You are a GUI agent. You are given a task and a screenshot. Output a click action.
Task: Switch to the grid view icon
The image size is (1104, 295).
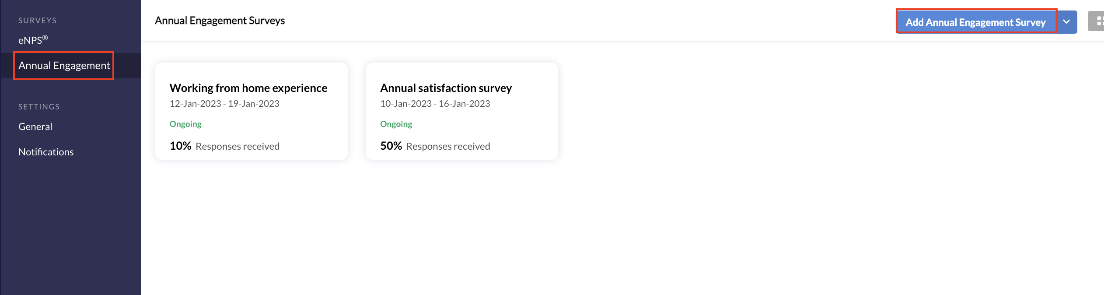[1097, 21]
